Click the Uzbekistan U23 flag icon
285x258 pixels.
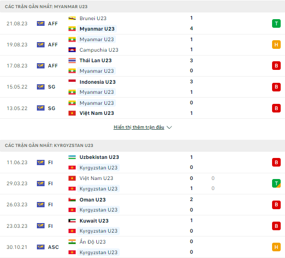tap(72, 157)
